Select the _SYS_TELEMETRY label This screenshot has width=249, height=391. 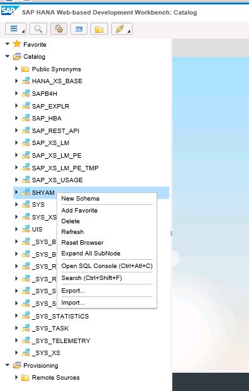click(61, 341)
